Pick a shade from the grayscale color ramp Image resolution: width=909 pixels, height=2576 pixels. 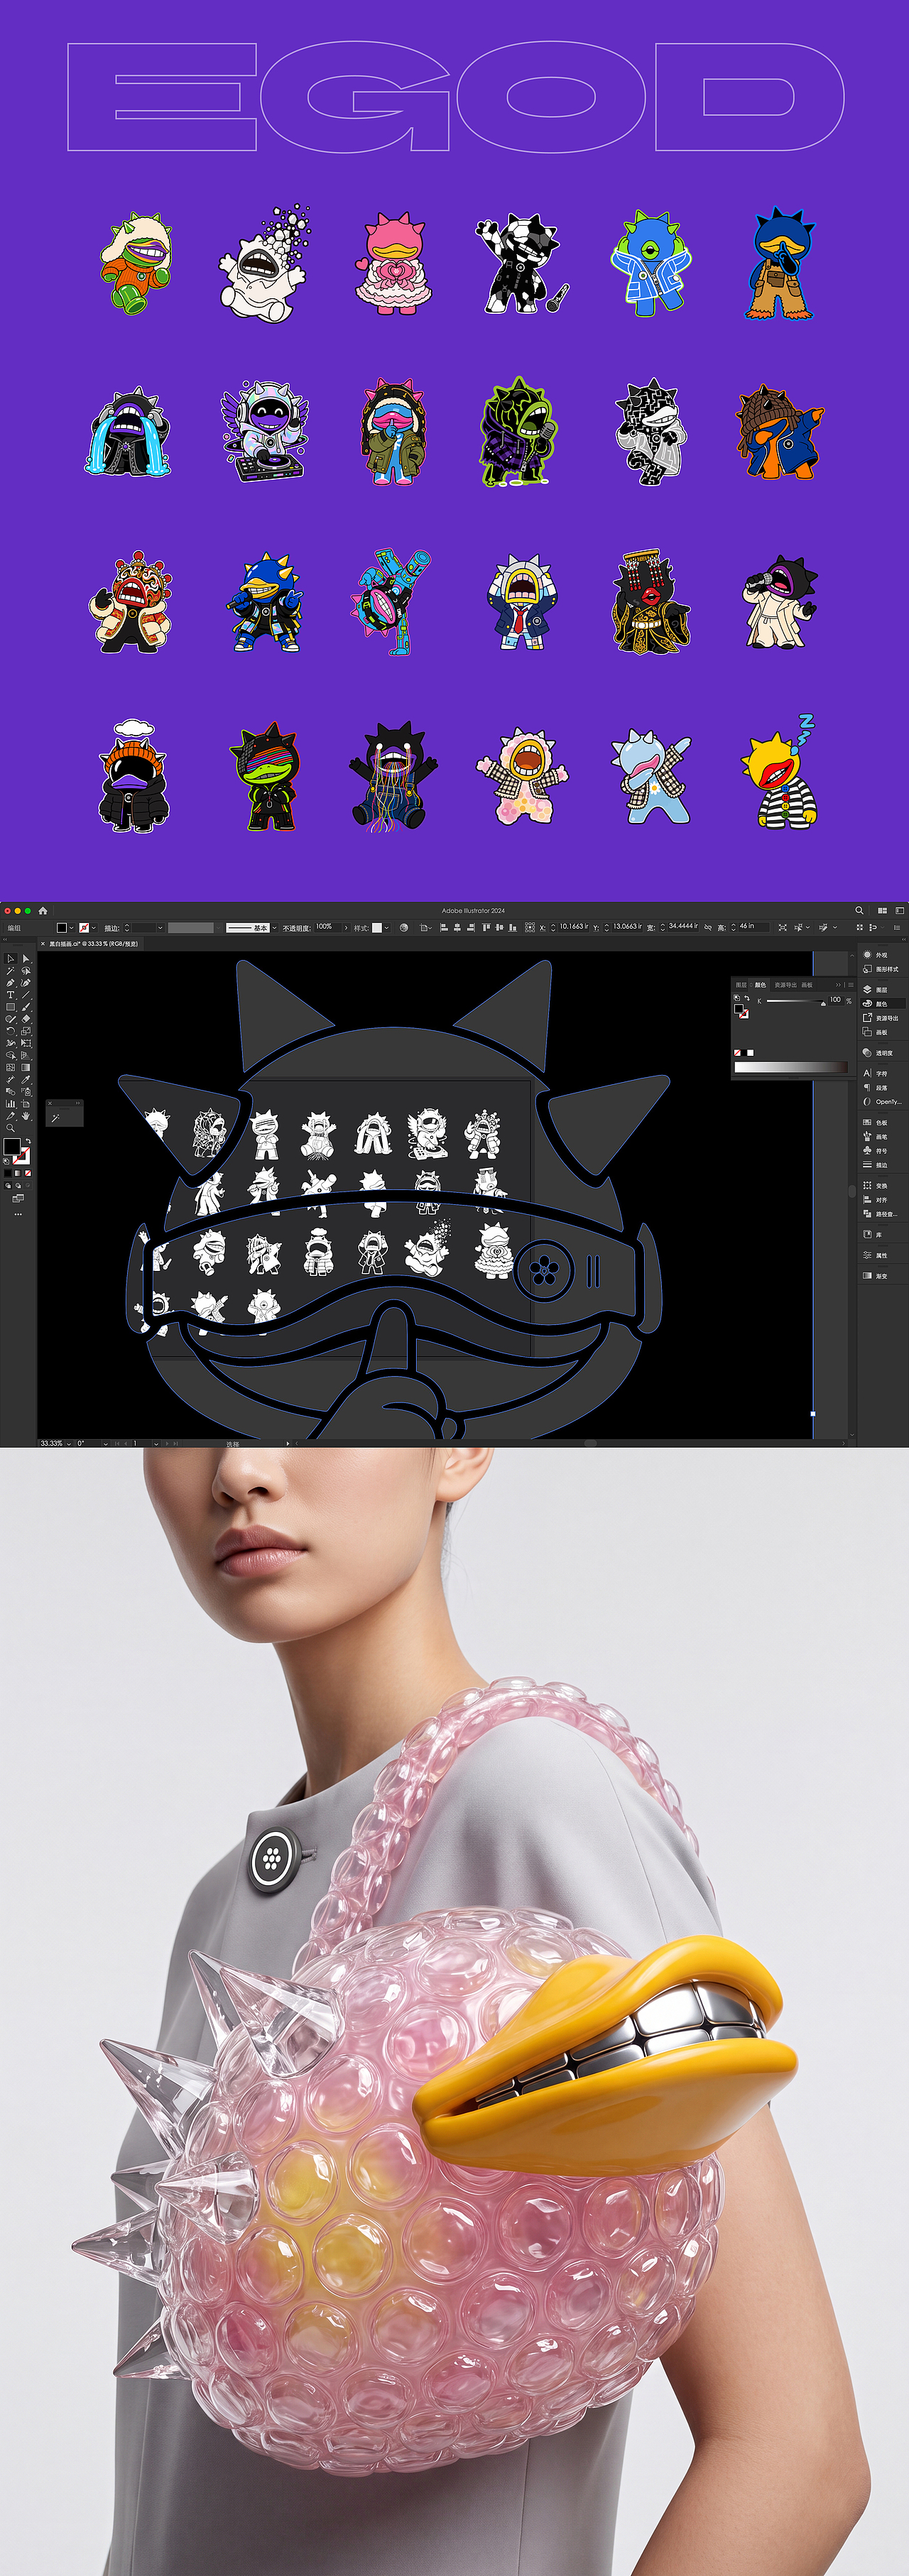(x=791, y=1067)
